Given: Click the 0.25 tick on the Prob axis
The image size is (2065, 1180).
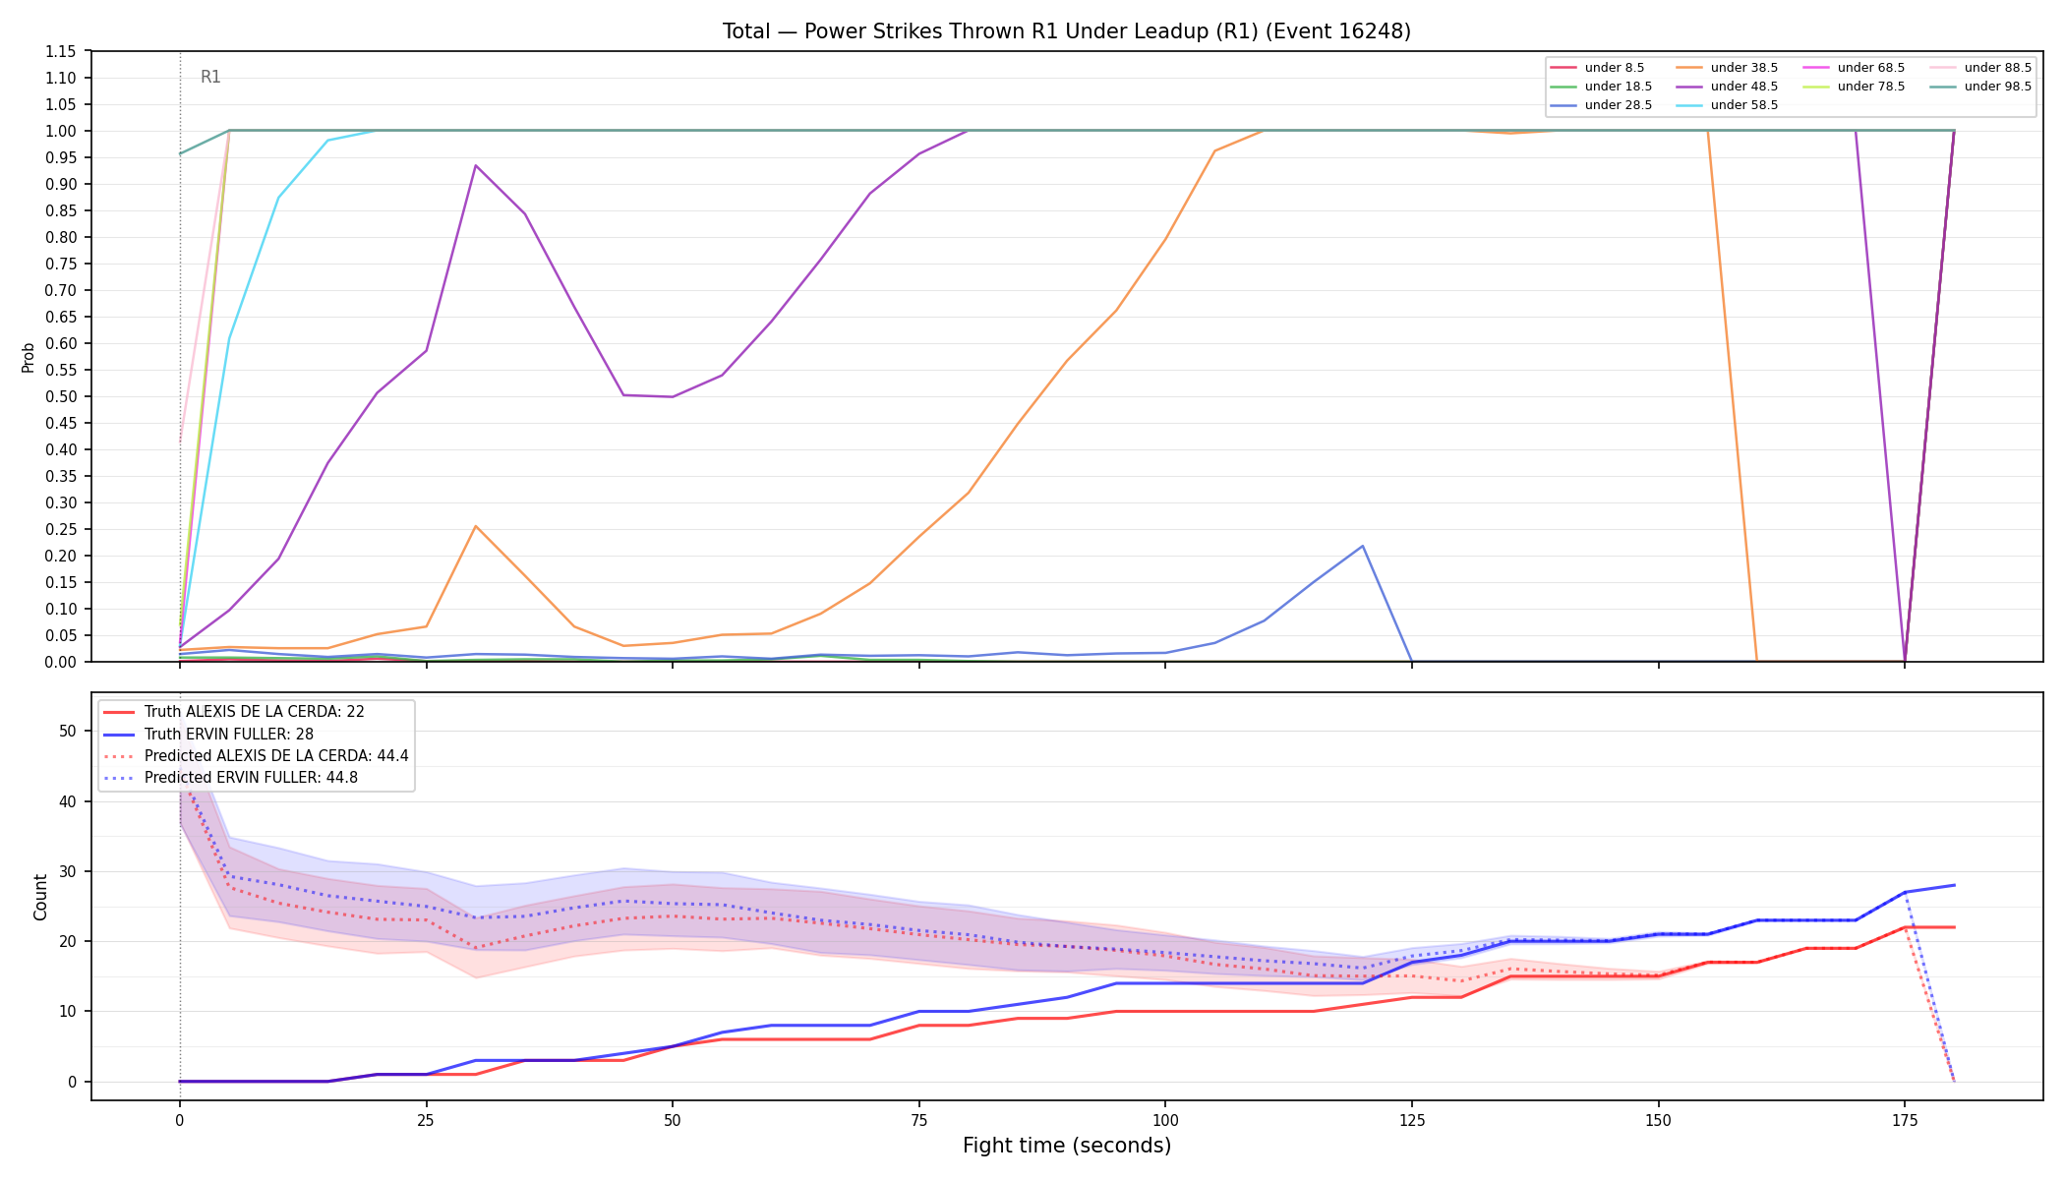Looking at the screenshot, I should (x=60, y=529).
